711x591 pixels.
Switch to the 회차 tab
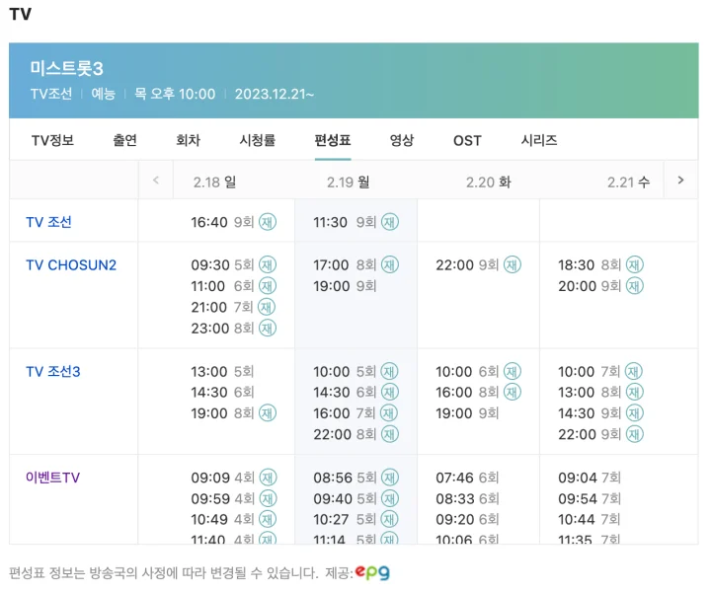pyautogui.click(x=189, y=140)
